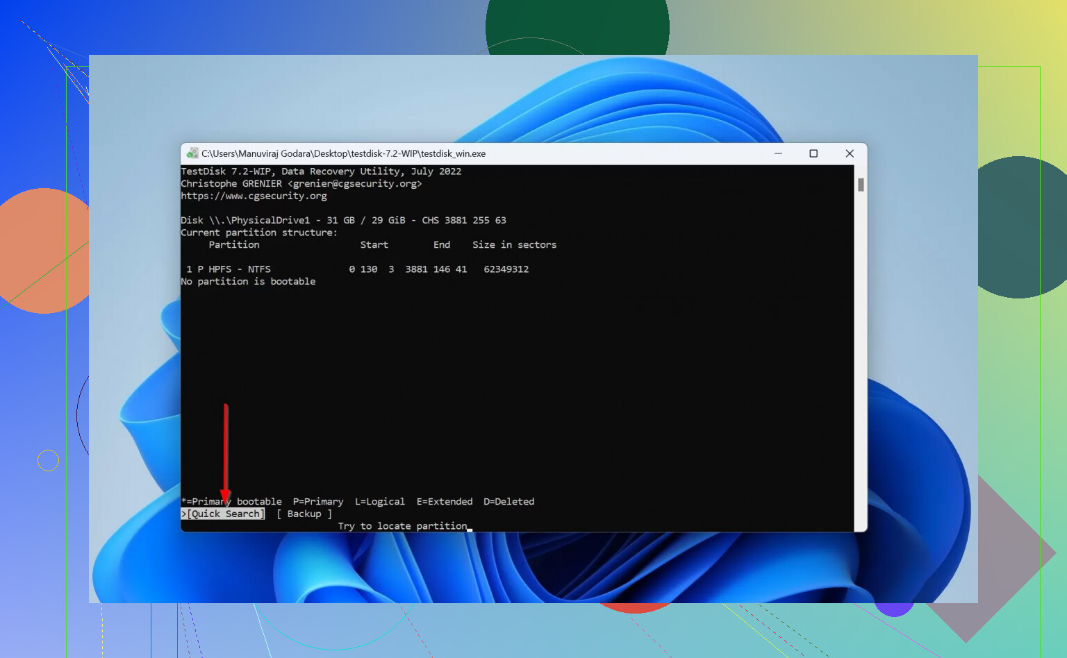Click the cgsecurity.org link text
Image resolution: width=1067 pixels, height=658 pixels.
tap(254, 196)
